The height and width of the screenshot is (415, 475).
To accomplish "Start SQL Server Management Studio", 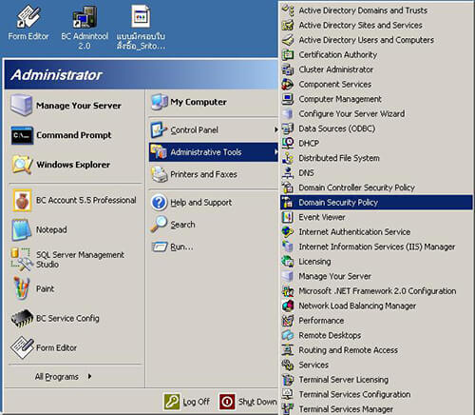I will point(68,259).
